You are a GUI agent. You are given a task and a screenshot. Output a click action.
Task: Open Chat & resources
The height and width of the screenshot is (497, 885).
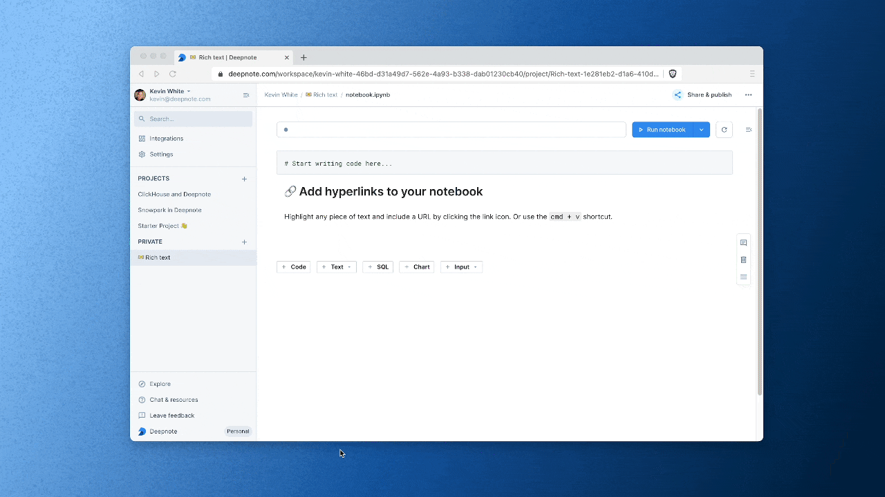pyautogui.click(x=174, y=400)
